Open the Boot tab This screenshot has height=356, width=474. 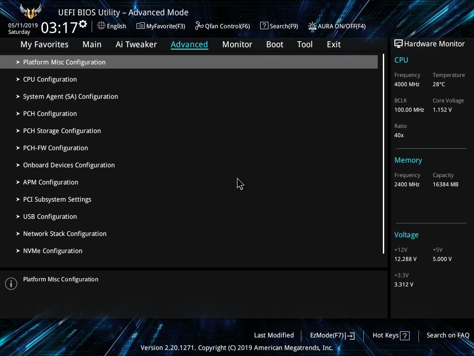tap(274, 44)
